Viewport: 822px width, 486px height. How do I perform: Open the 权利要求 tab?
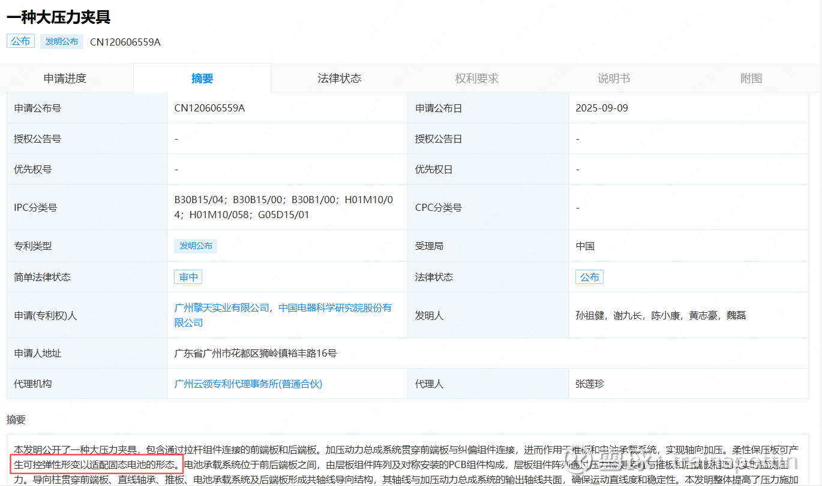coord(476,79)
